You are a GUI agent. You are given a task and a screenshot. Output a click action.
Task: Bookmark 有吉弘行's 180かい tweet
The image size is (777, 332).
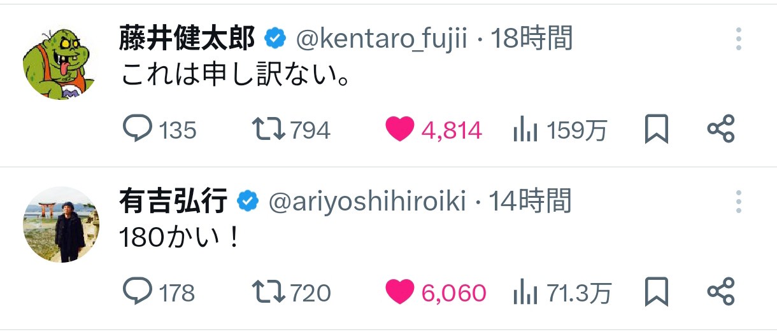click(x=657, y=293)
